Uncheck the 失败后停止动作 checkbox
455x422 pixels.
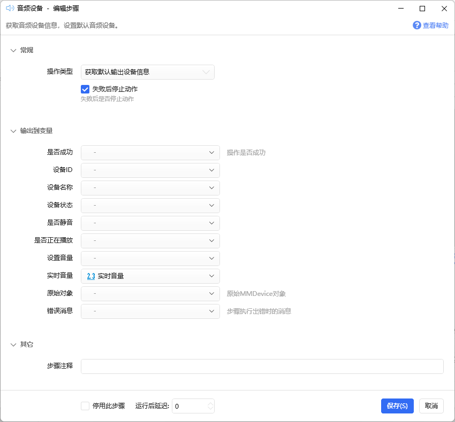(85, 89)
